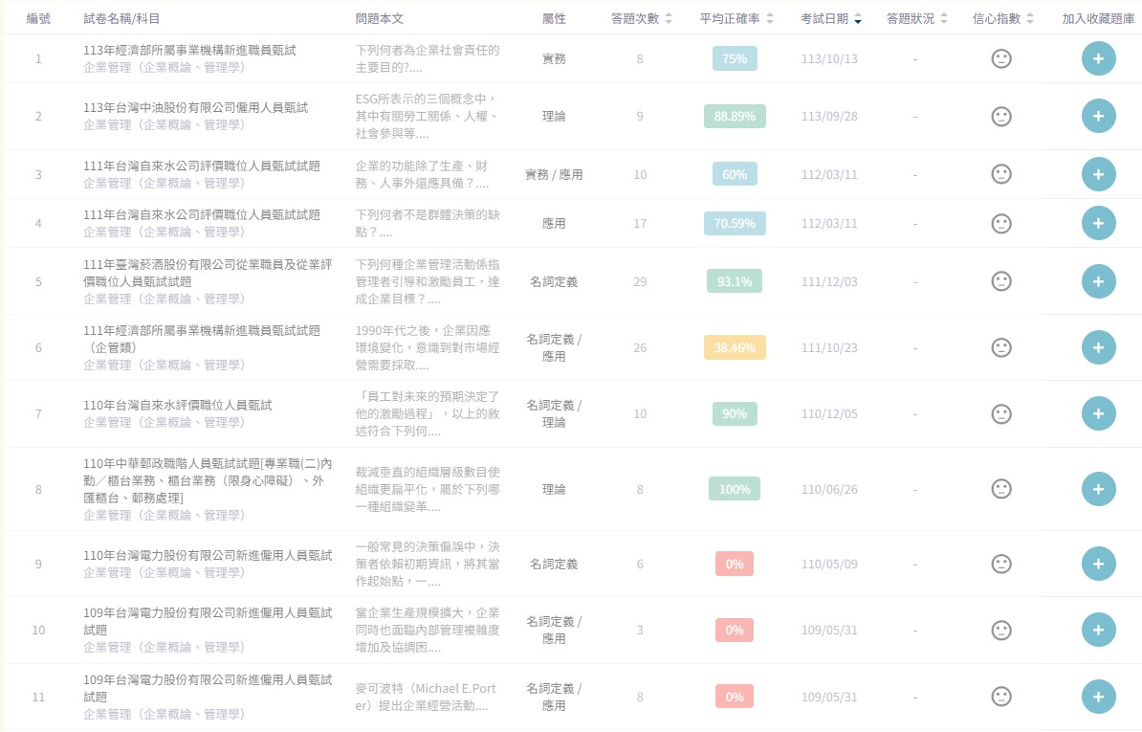Set confidence face icon for row 10
Image resolution: width=1142 pixels, height=732 pixels.
pyautogui.click(x=1001, y=630)
